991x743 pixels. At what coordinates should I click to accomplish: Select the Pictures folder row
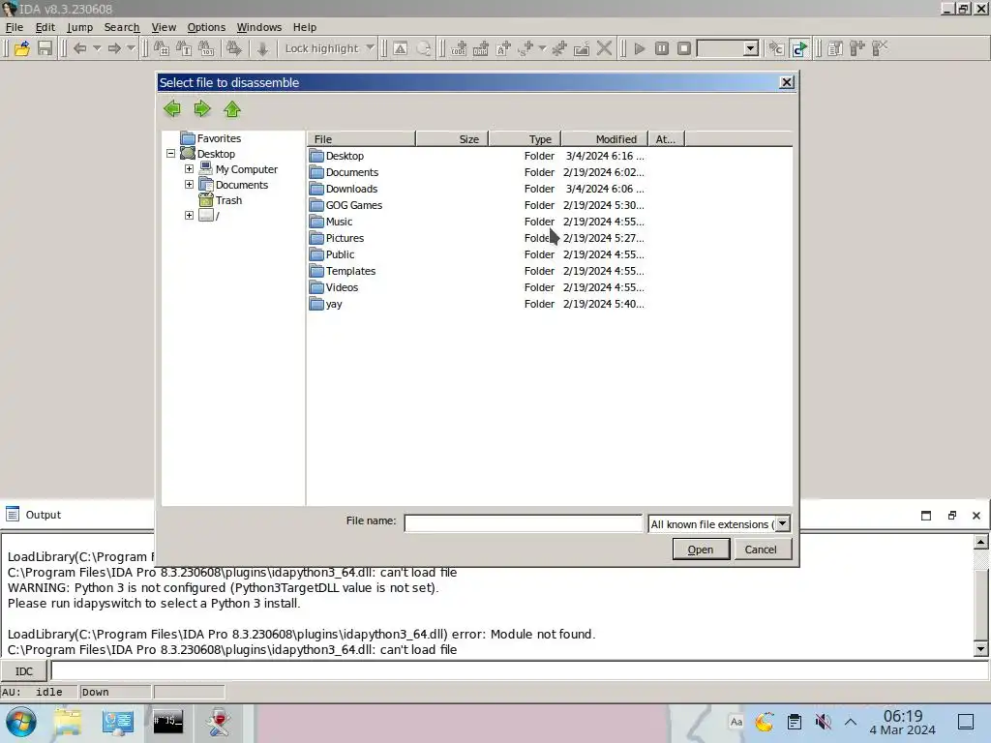tap(477, 238)
